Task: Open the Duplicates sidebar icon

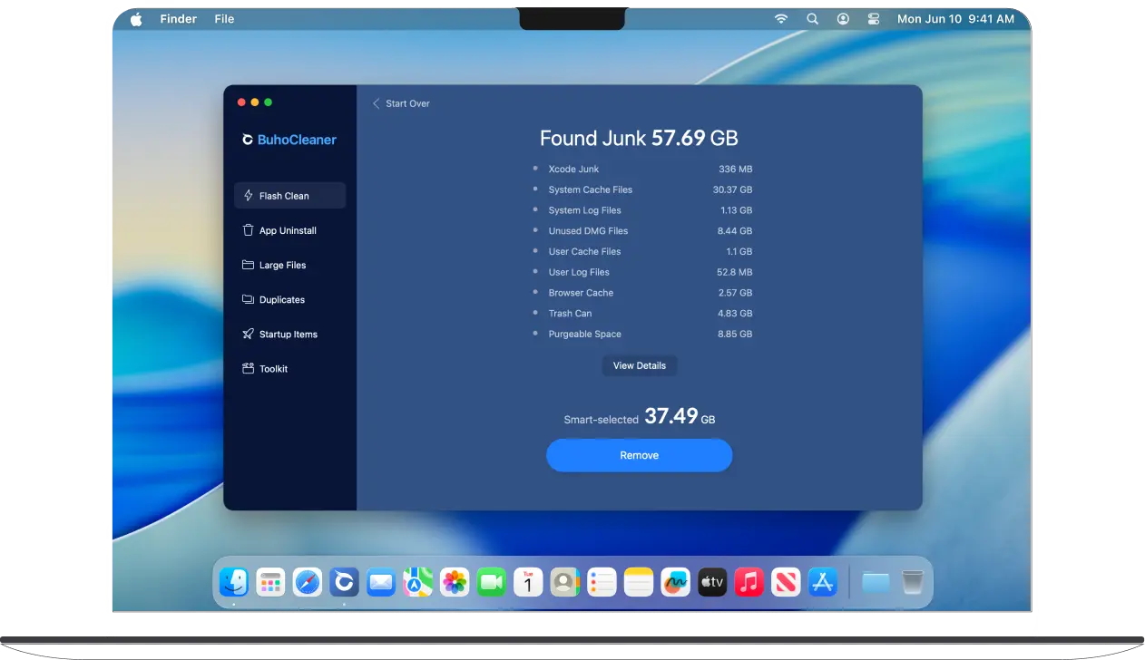Action: (x=248, y=299)
